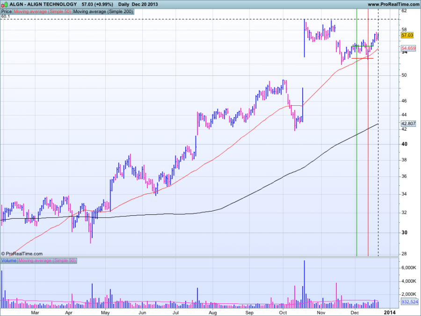Image resolution: width=421 pixels, height=316 pixels.
Task: Click the 2,000K volume axis label
Action: [x=409, y=294]
